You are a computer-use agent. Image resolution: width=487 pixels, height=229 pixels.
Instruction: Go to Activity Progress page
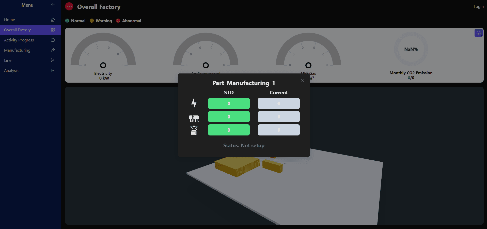pyautogui.click(x=30, y=40)
